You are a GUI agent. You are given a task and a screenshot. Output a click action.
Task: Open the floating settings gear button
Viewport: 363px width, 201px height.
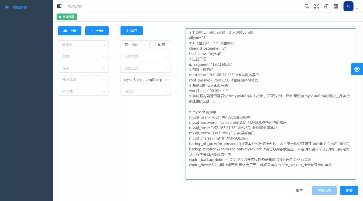click(357, 69)
